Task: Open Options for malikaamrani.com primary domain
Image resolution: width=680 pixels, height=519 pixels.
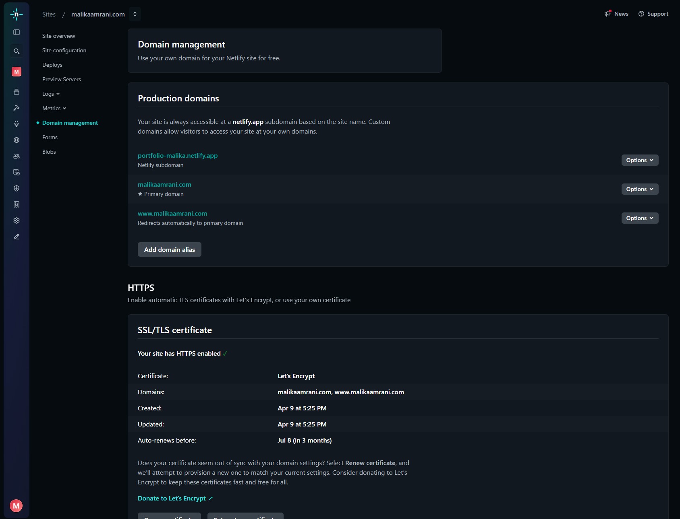Action: tap(640, 189)
